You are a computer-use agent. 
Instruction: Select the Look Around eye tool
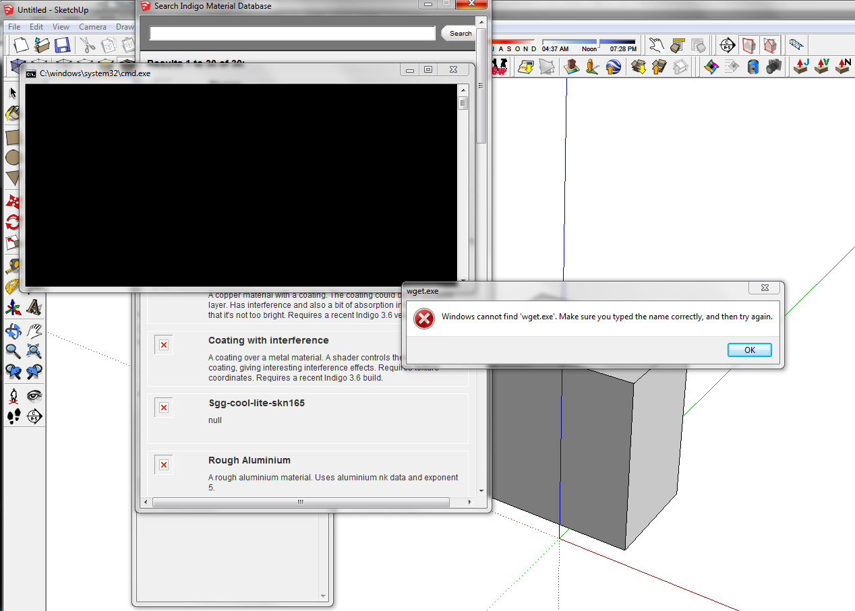[34, 395]
